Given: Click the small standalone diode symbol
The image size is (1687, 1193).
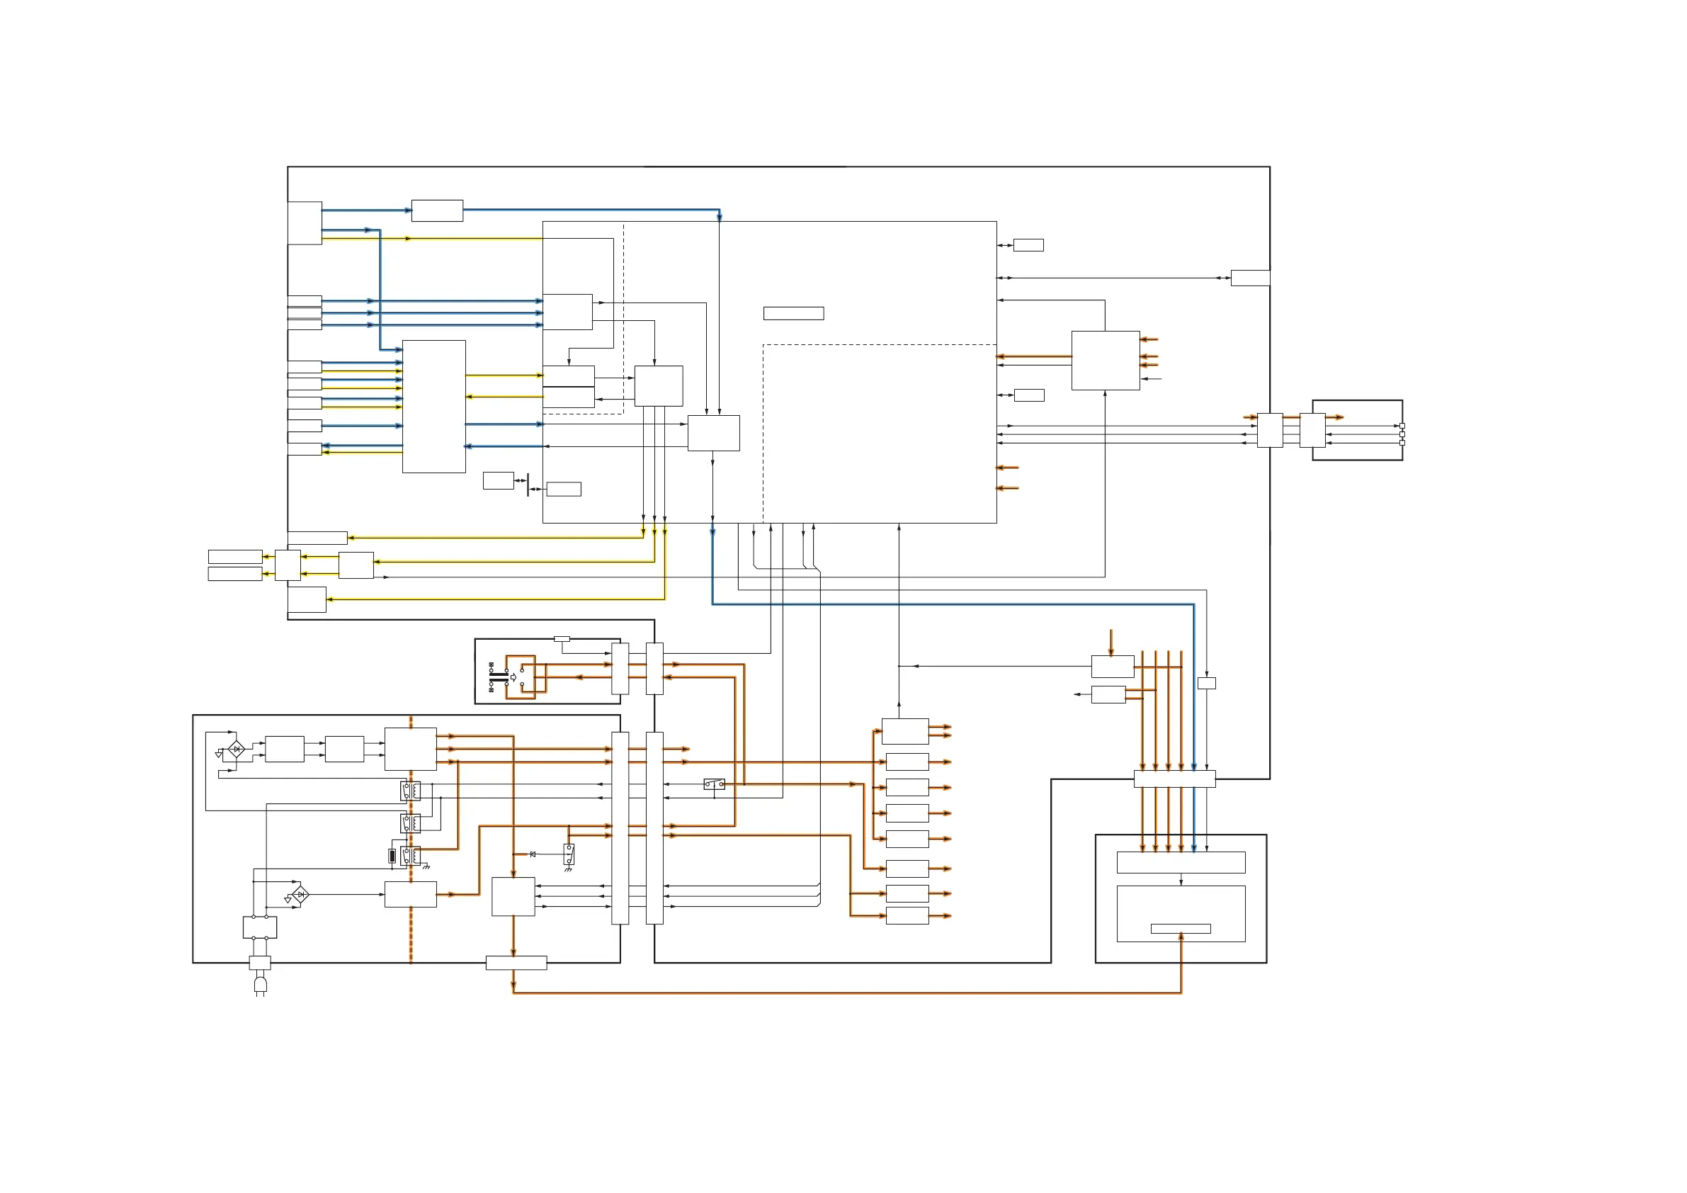Looking at the screenshot, I should 533,854.
